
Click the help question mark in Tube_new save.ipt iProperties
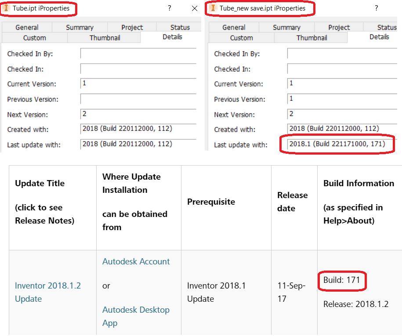pyautogui.click(x=377, y=8)
